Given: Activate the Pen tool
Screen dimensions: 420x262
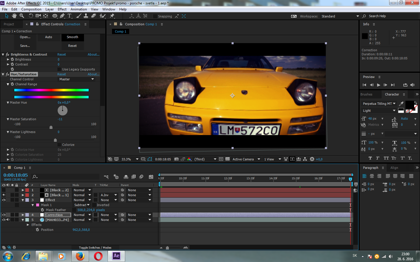Looking at the screenshot, I should coord(62,16).
